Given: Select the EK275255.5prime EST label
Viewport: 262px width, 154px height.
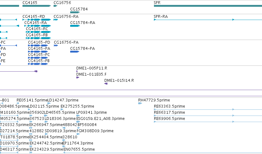Looking at the screenshot, I should click(x=77, y=106).
